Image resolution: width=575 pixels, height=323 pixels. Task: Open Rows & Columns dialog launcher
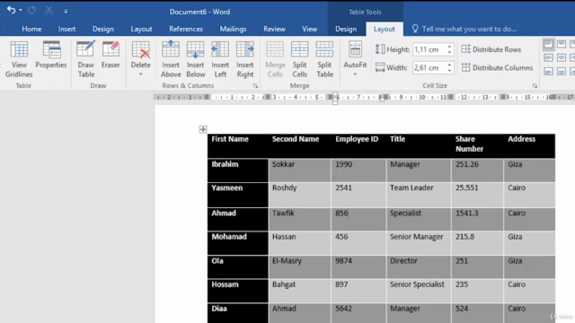point(255,86)
